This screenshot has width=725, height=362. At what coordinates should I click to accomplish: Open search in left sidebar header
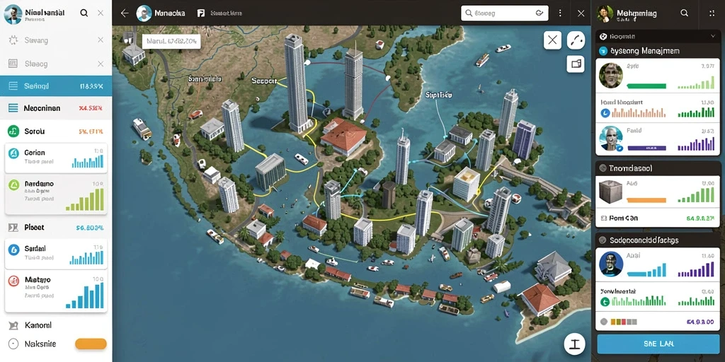pos(84,13)
